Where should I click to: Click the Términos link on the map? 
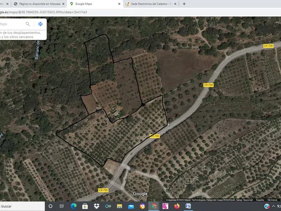click(272, 199)
